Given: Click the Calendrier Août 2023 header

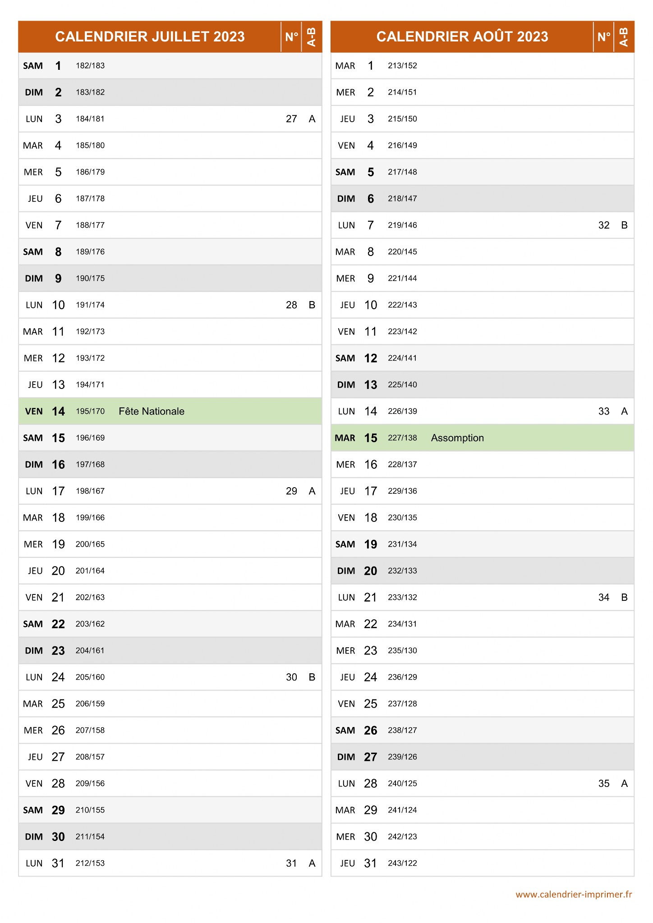Looking at the screenshot, I should coord(462,37).
